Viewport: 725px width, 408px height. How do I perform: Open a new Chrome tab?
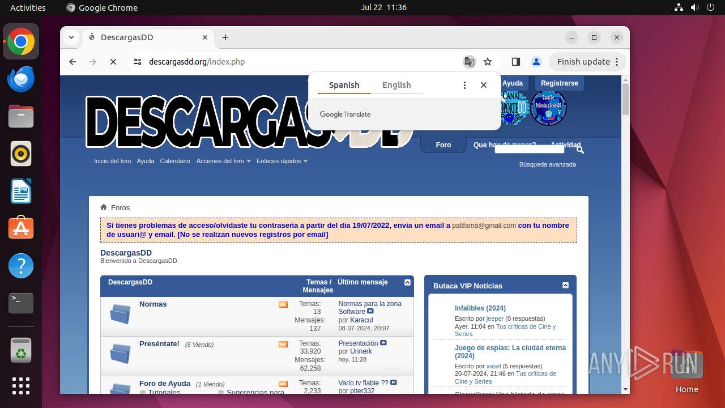coord(225,37)
